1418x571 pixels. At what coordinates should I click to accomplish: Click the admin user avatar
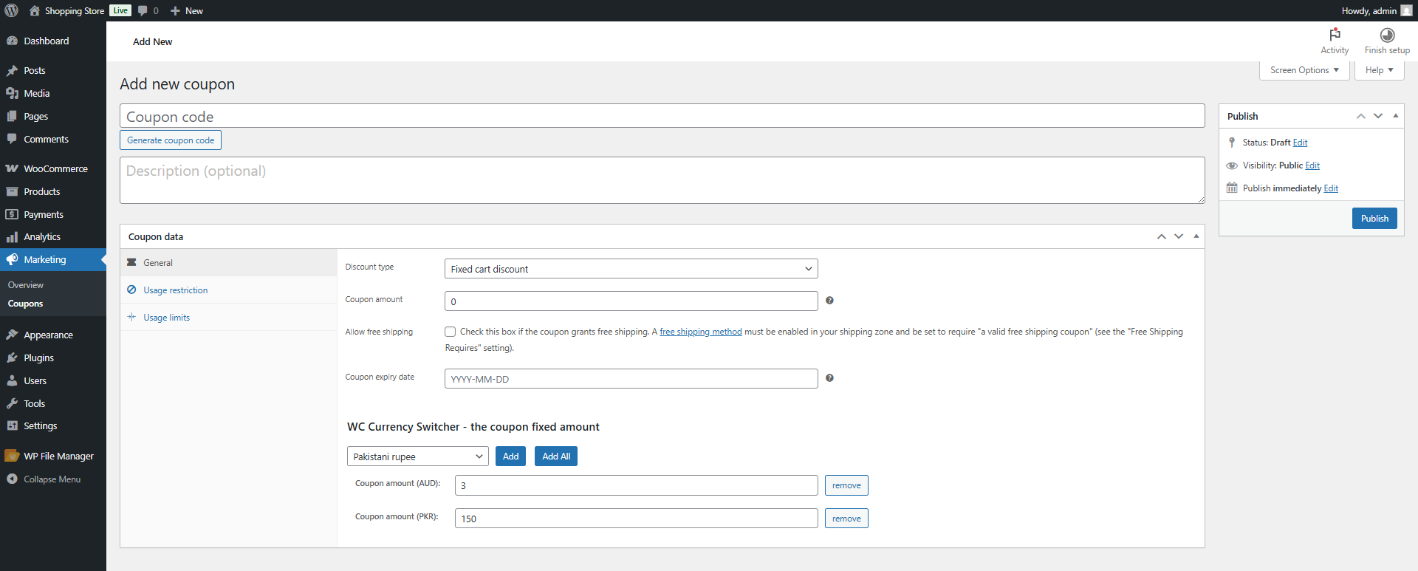[1406, 10]
